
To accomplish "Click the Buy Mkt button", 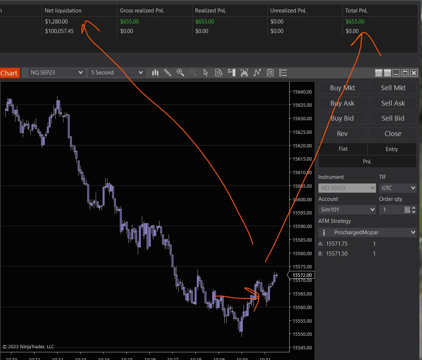I will (x=342, y=88).
